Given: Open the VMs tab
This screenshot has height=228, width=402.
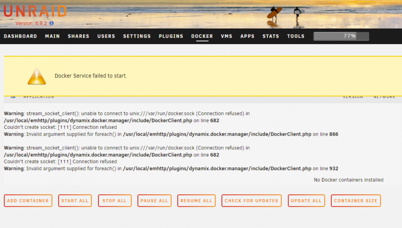Looking at the screenshot, I should click(x=227, y=37).
